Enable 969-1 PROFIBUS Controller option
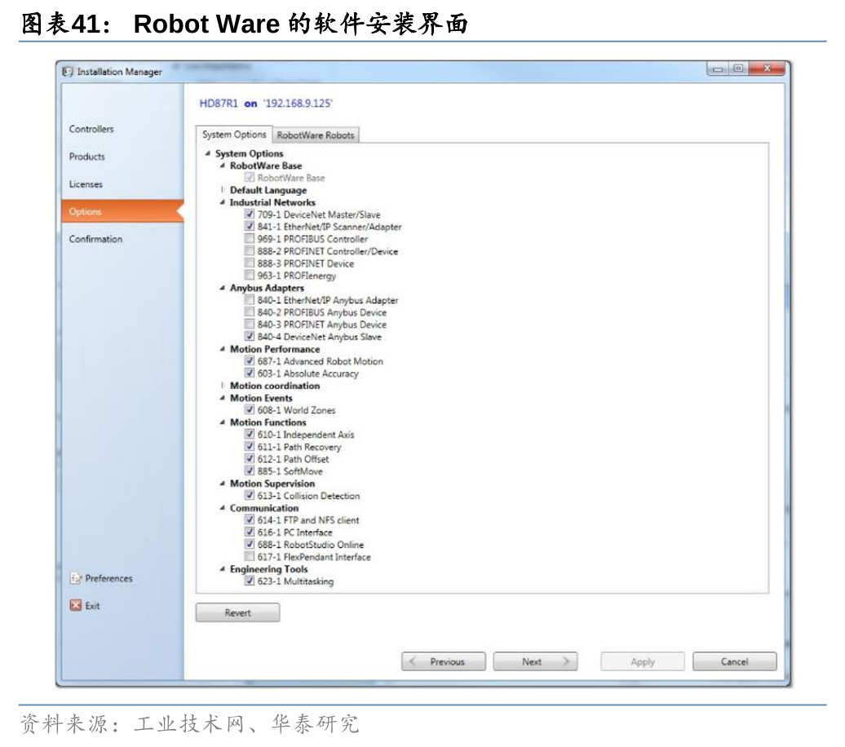 pos(249,238)
